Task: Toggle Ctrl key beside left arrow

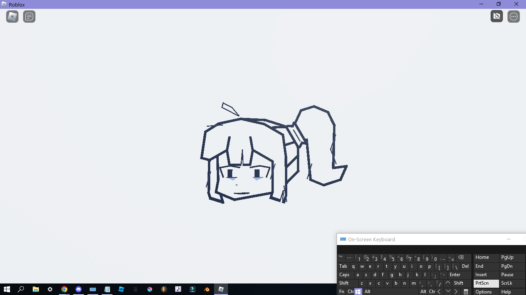Action: (432, 292)
